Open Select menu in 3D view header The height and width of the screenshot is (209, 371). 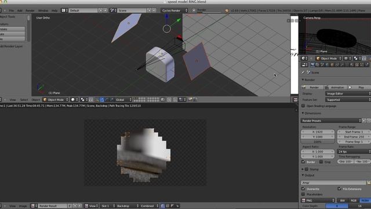24,100
